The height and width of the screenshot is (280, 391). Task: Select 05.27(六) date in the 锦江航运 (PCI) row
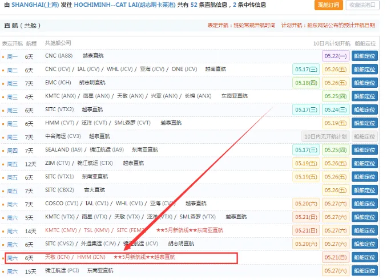(336, 271)
